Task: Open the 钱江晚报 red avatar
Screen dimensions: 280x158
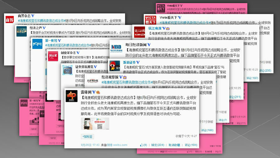Action: (x=140, y=32)
